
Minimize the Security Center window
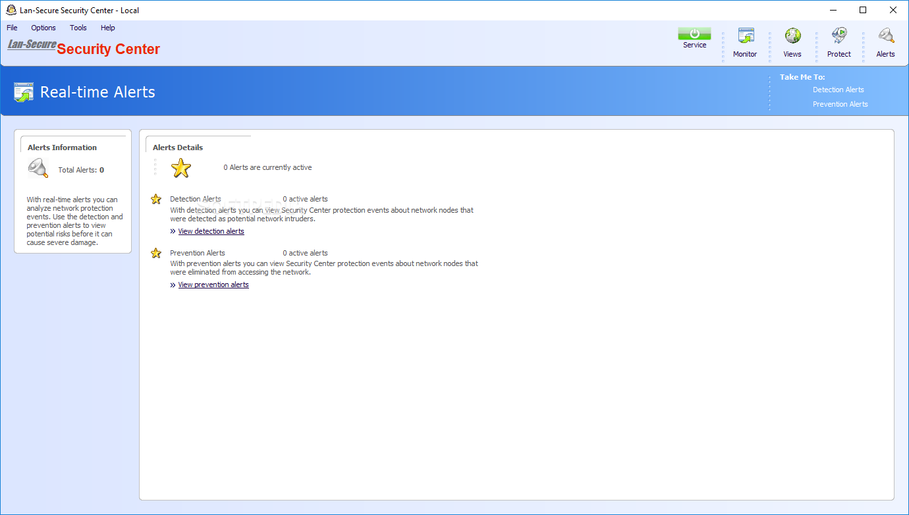coord(833,10)
